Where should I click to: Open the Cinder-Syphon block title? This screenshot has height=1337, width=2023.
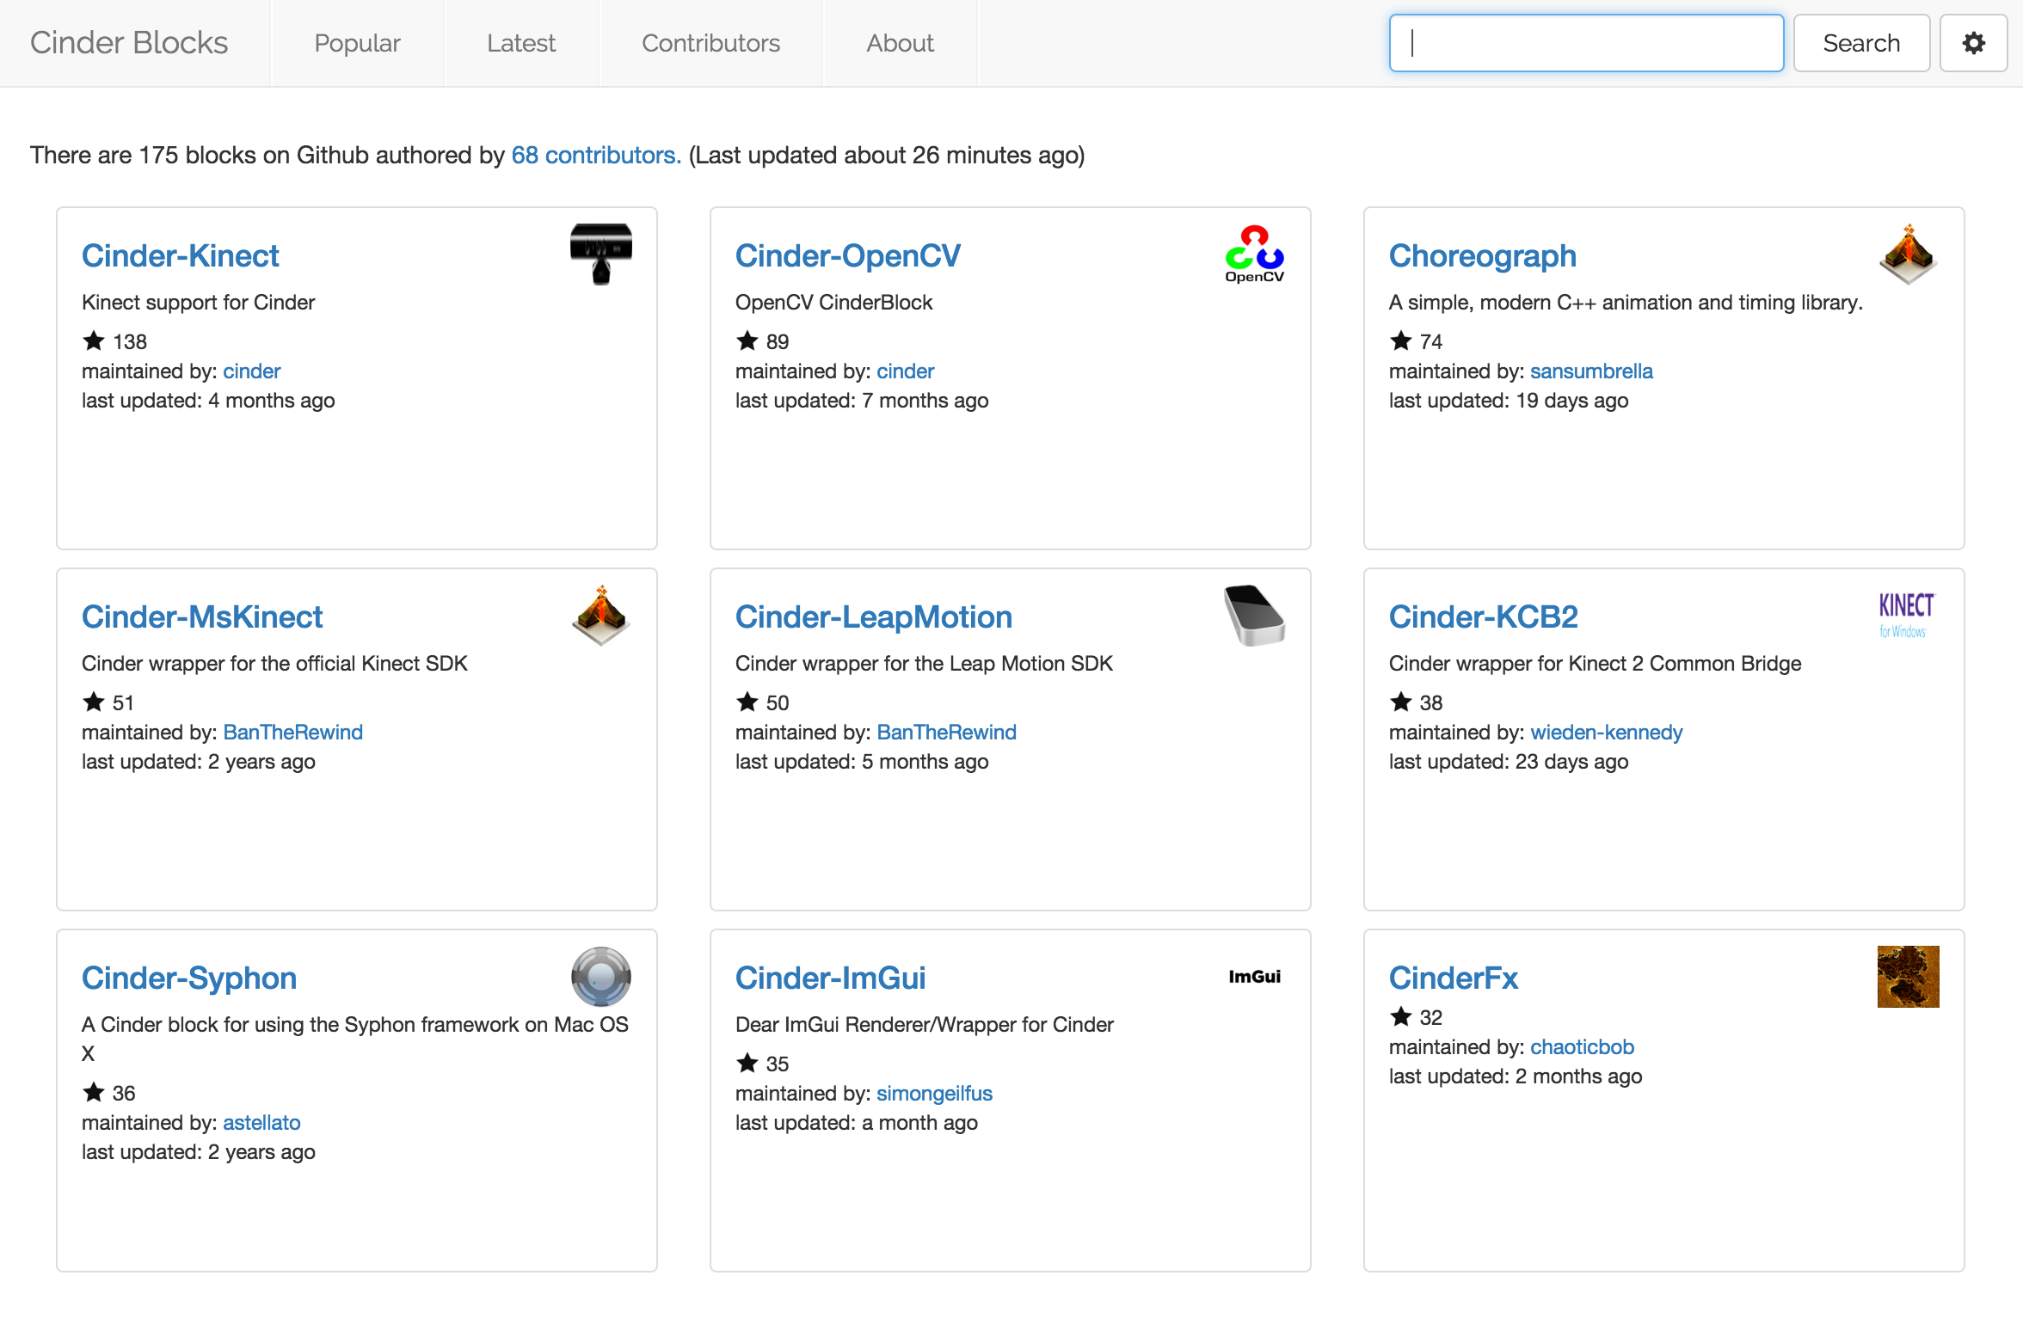(189, 978)
